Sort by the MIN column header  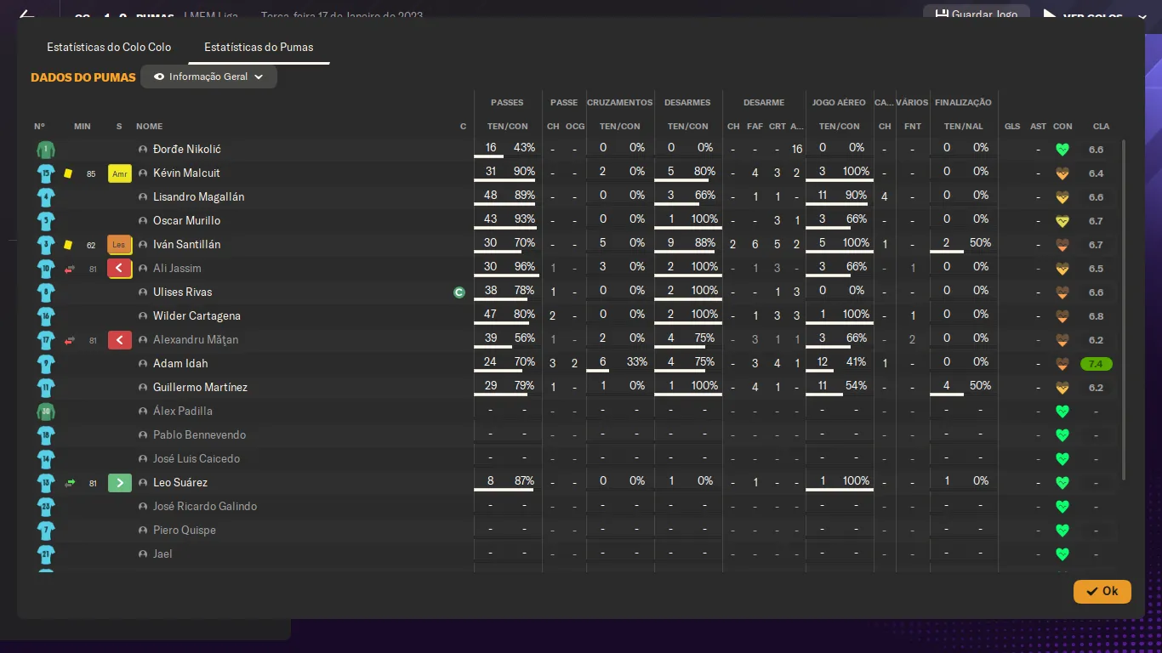pos(83,126)
